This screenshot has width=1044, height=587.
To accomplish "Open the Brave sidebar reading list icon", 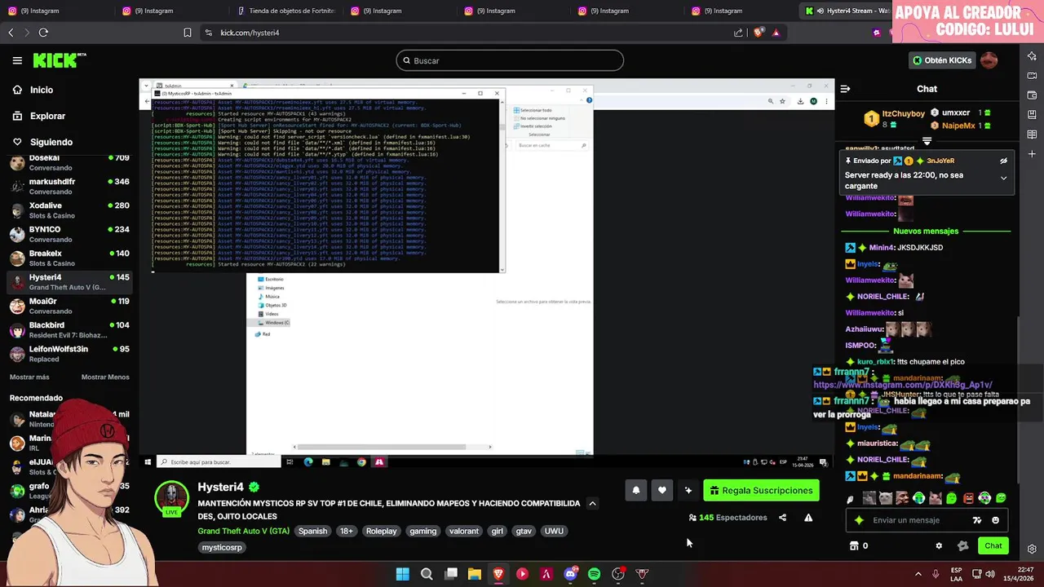I will coord(1032,135).
